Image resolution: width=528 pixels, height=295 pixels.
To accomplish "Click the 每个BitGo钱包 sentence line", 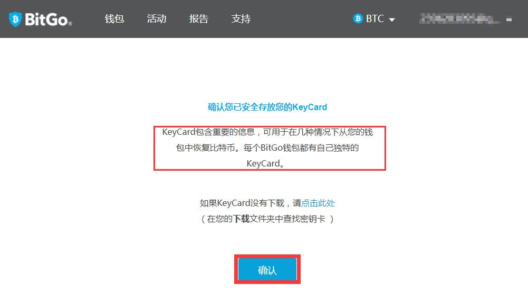I will 301,147.
